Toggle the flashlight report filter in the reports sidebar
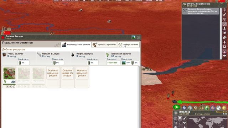 coord(224,15)
